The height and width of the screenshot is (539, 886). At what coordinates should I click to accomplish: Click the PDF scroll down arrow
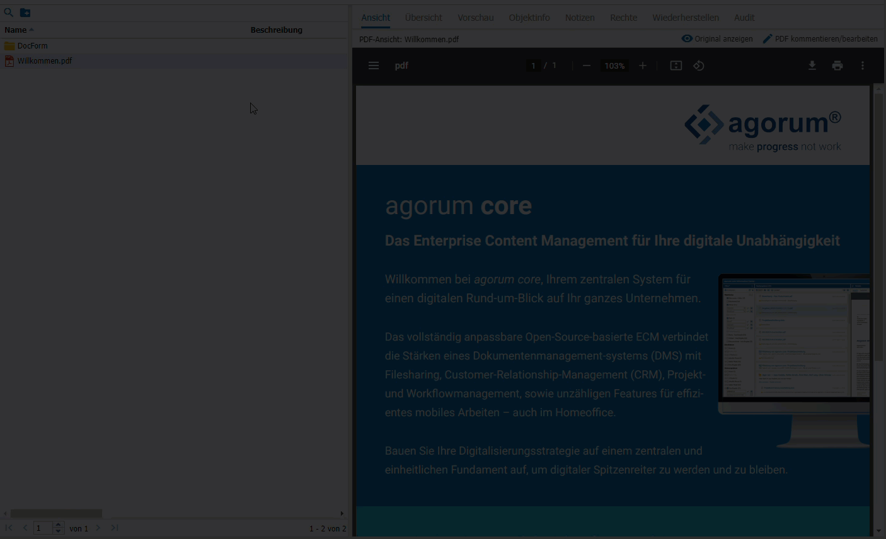879,531
